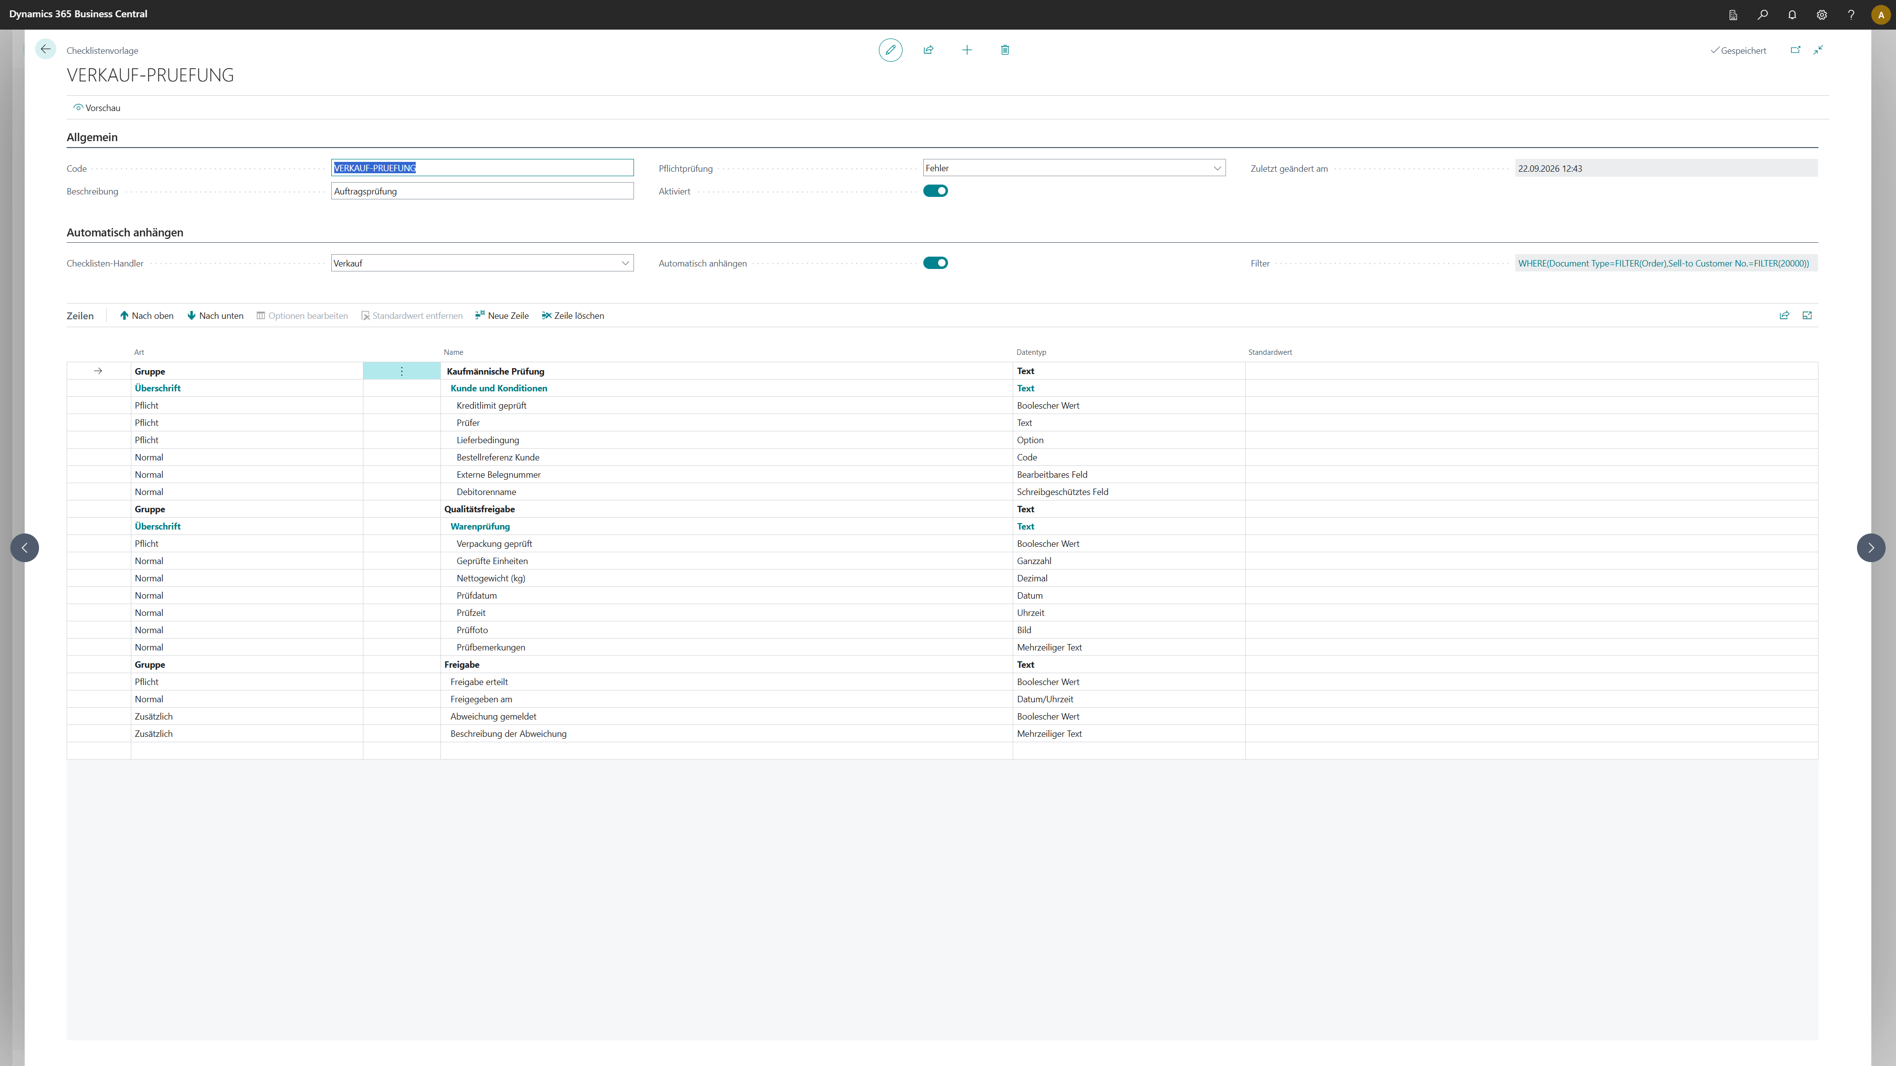
Task: Select the Kreditlimit geprüft name cell
Action: click(726, 406)
